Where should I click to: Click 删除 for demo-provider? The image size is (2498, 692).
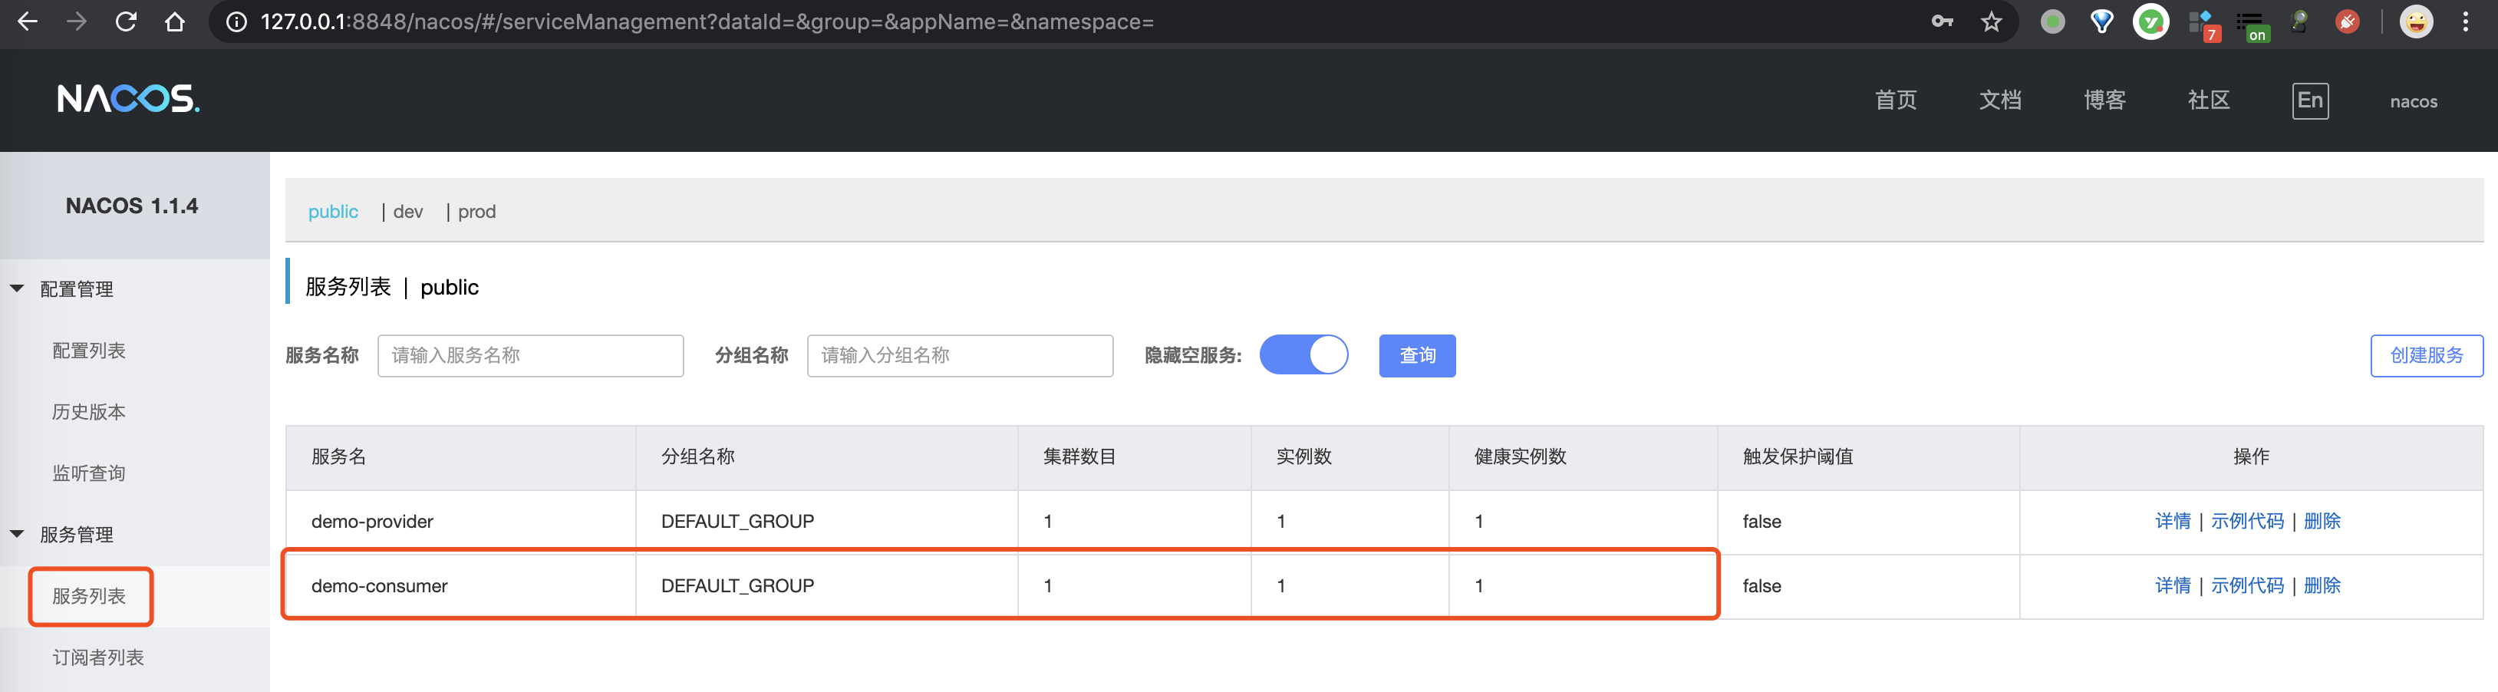2322,522
